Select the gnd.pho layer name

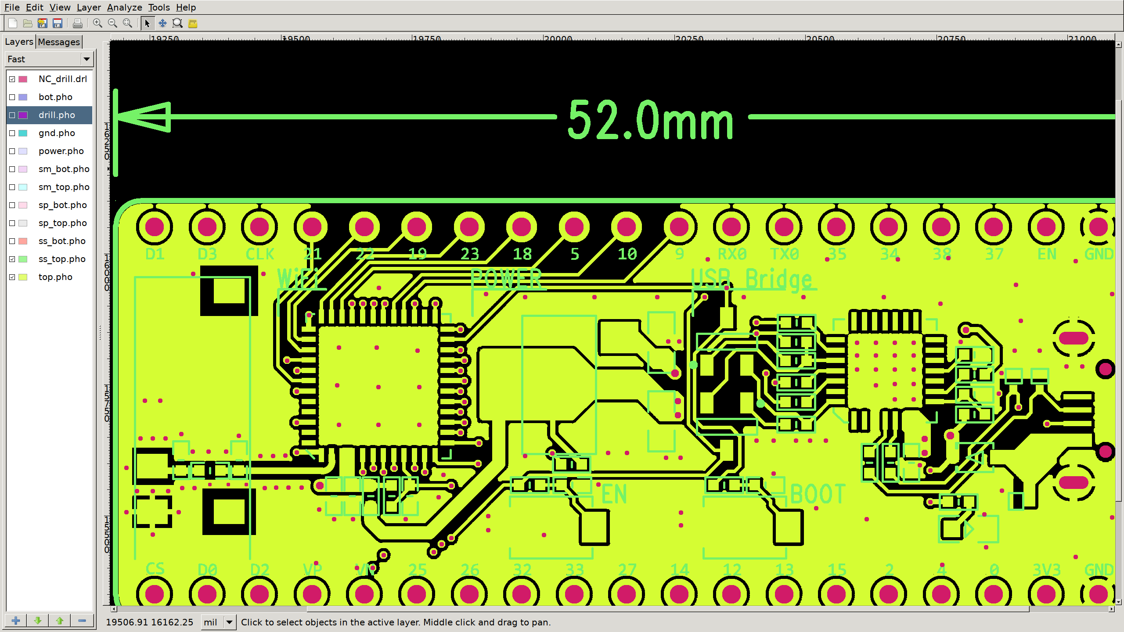coord(57,133)
